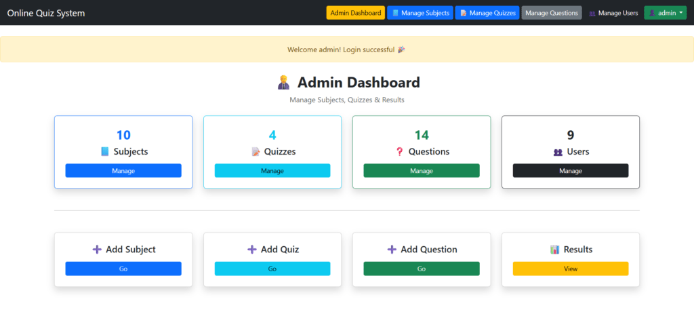Open the Admin Dashboard nav button
Viewport: 694px width, 314px height.
tap(356, 13)
